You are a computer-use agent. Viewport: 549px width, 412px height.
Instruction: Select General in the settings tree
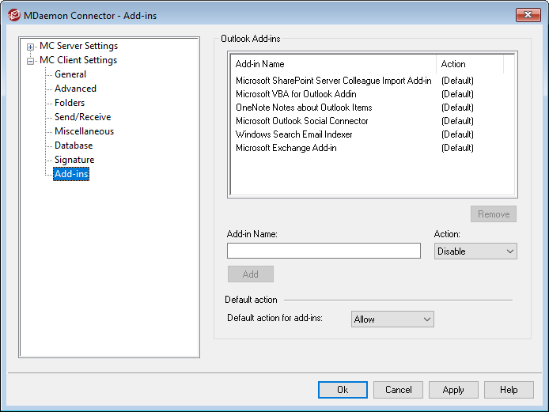70,74
